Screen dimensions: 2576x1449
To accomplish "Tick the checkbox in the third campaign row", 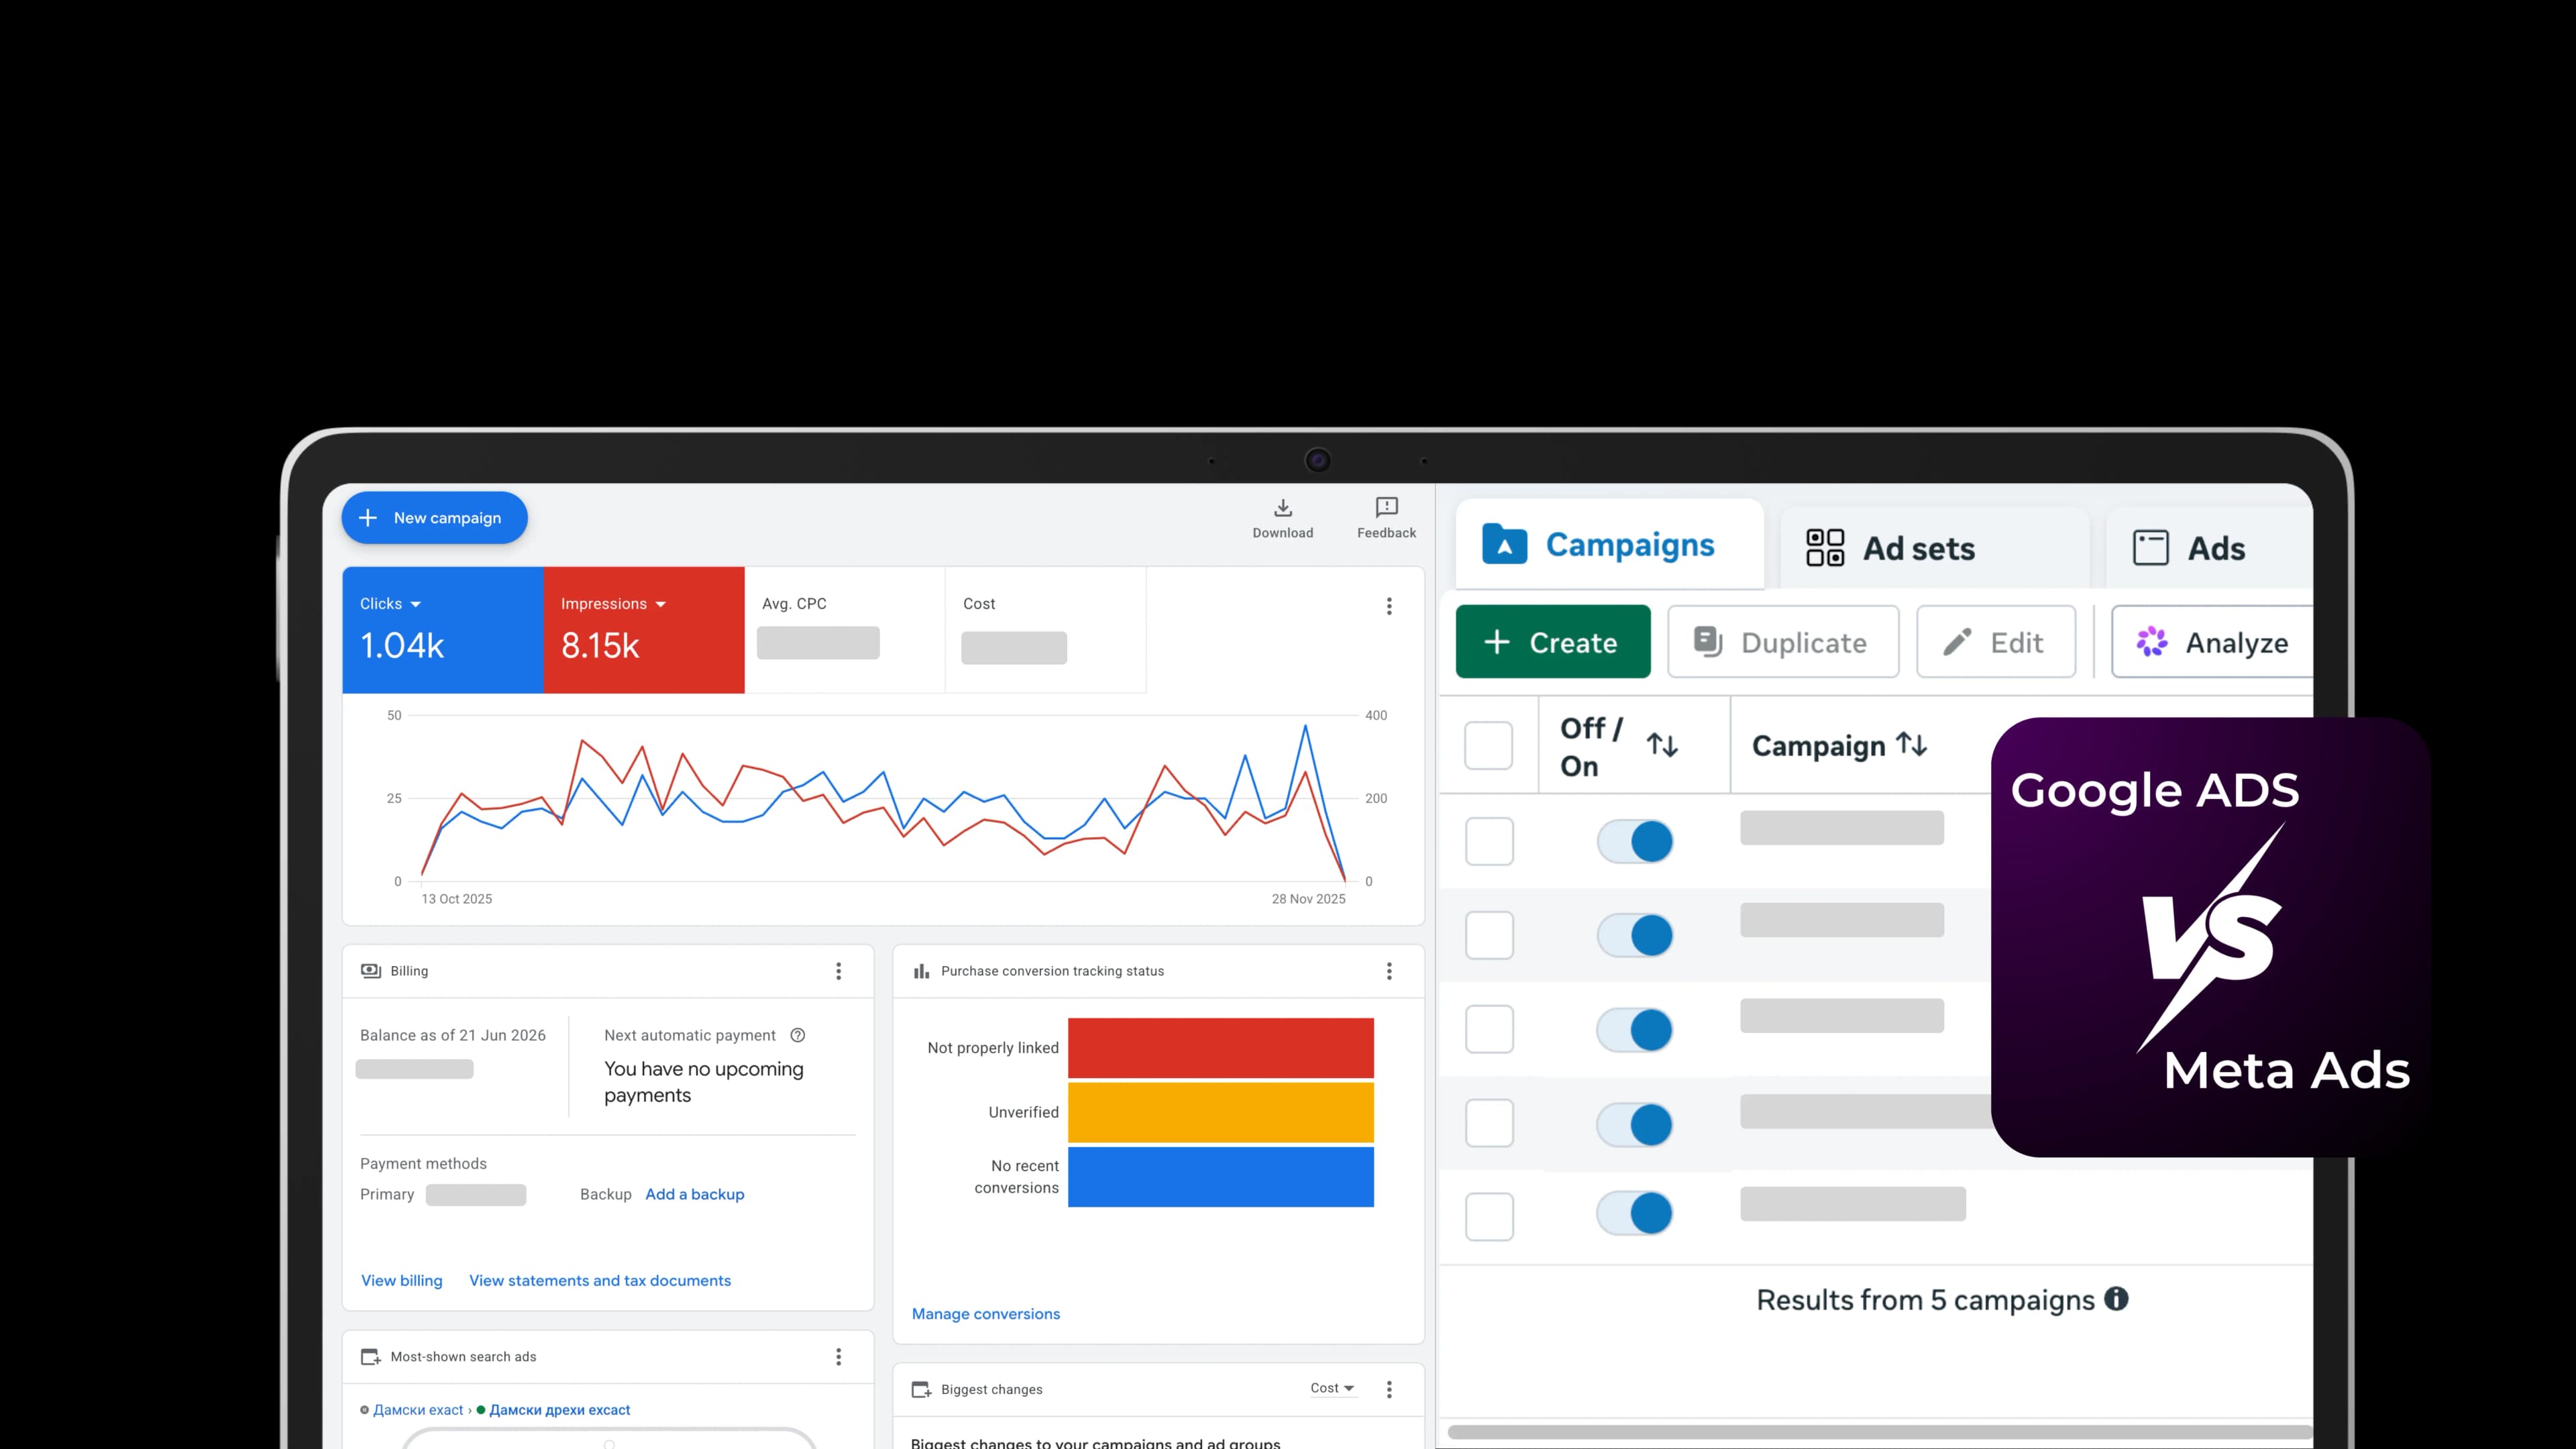I will coord(1489,1029).
